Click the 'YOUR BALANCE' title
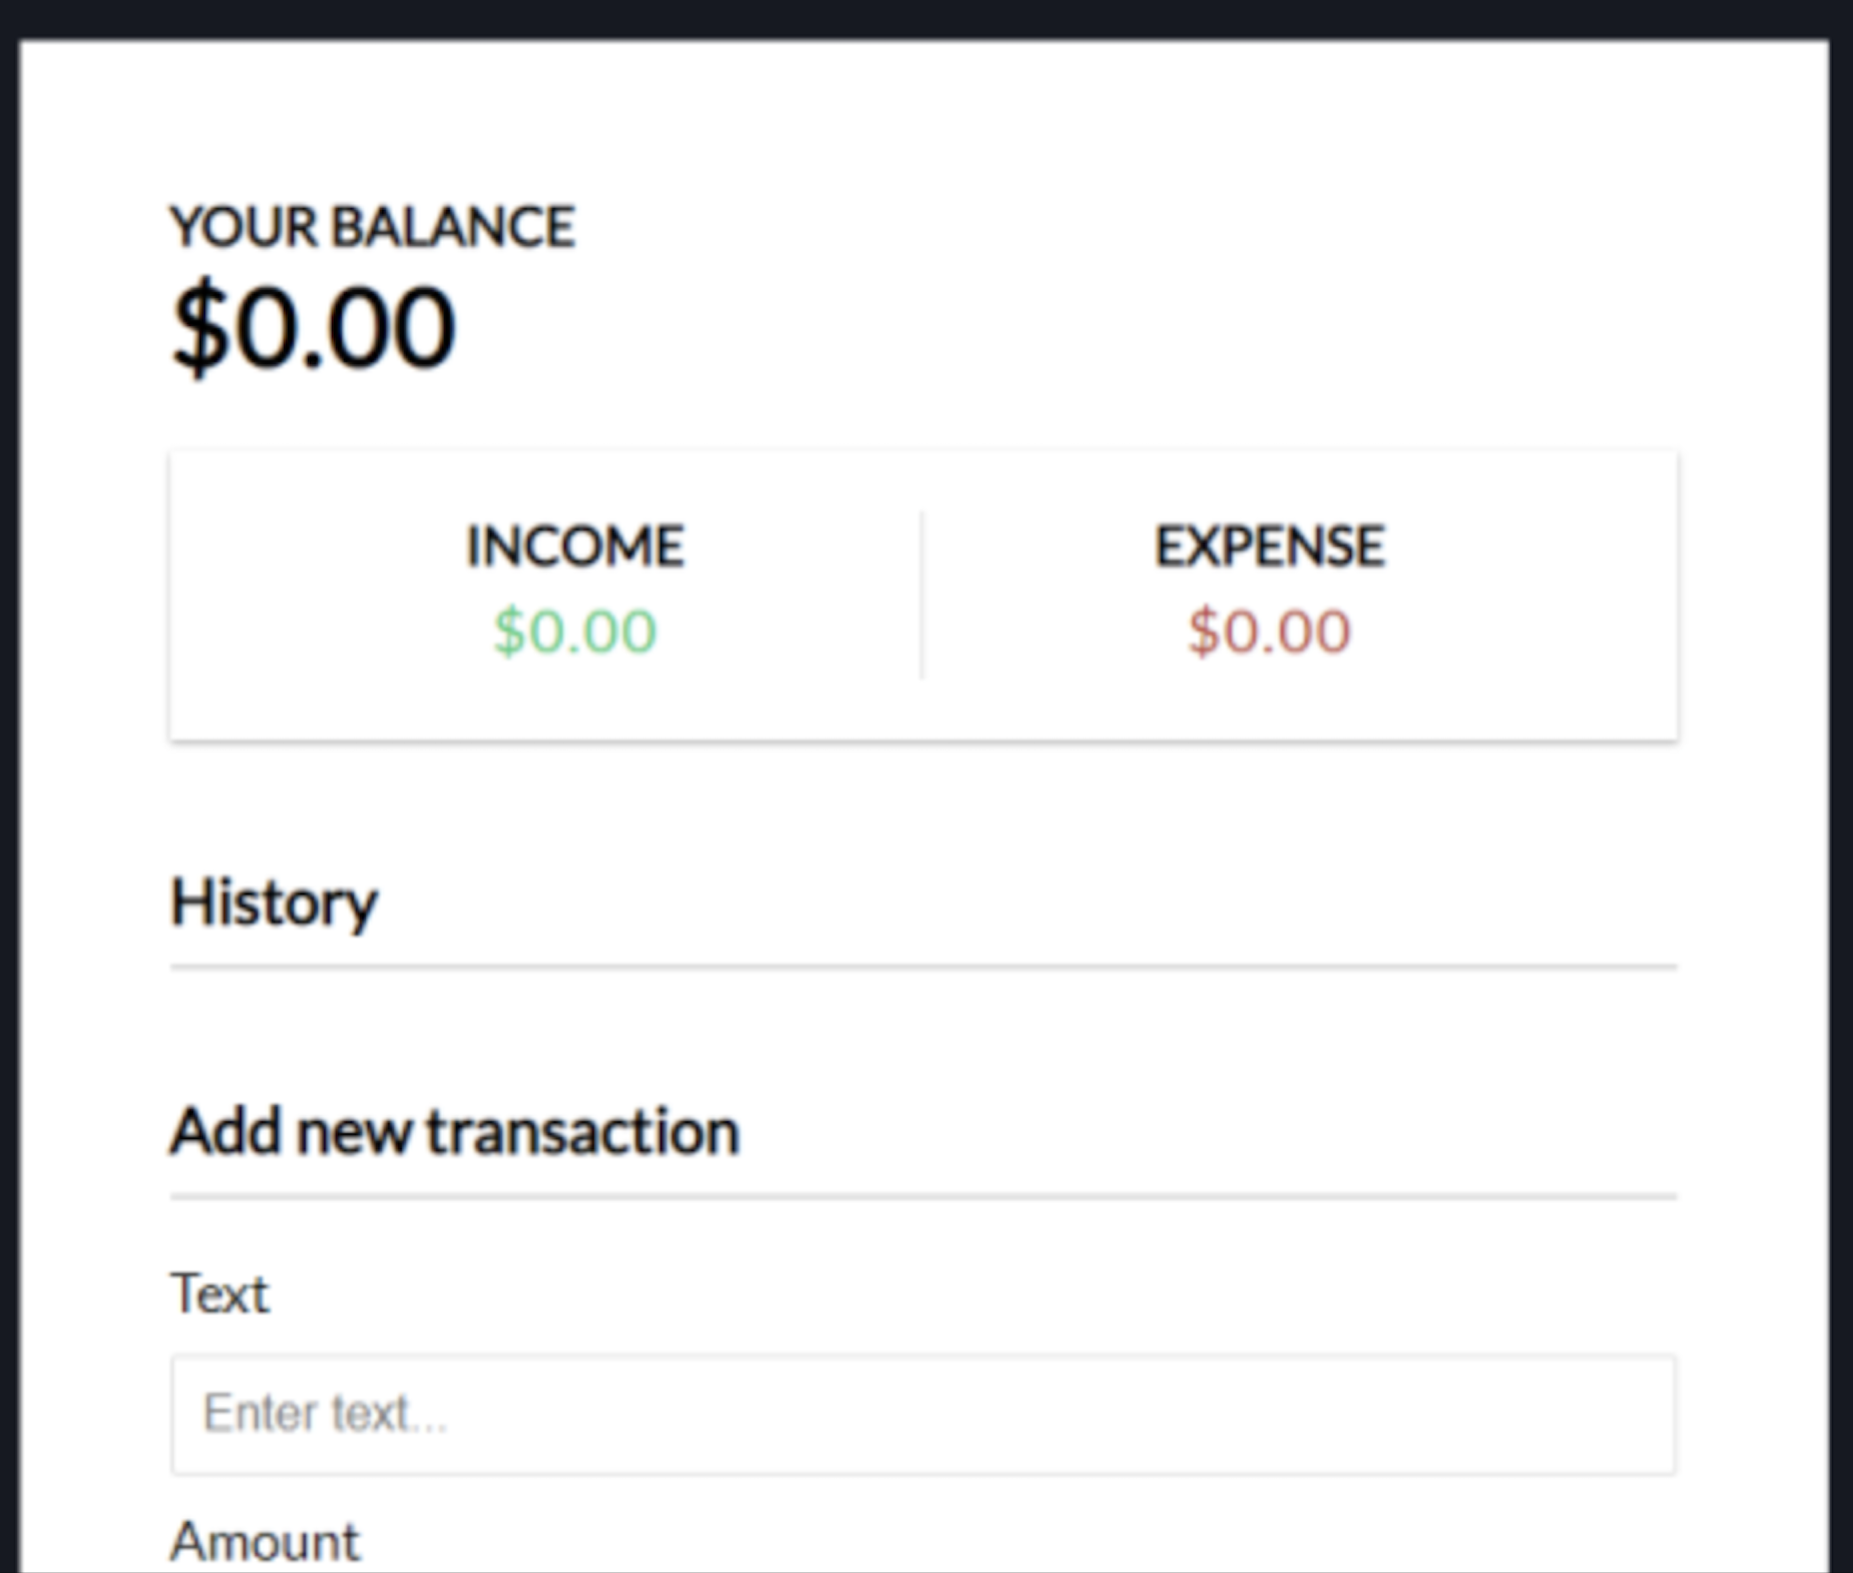This screenshot has height=1573, width=1853. coord(373,227)
